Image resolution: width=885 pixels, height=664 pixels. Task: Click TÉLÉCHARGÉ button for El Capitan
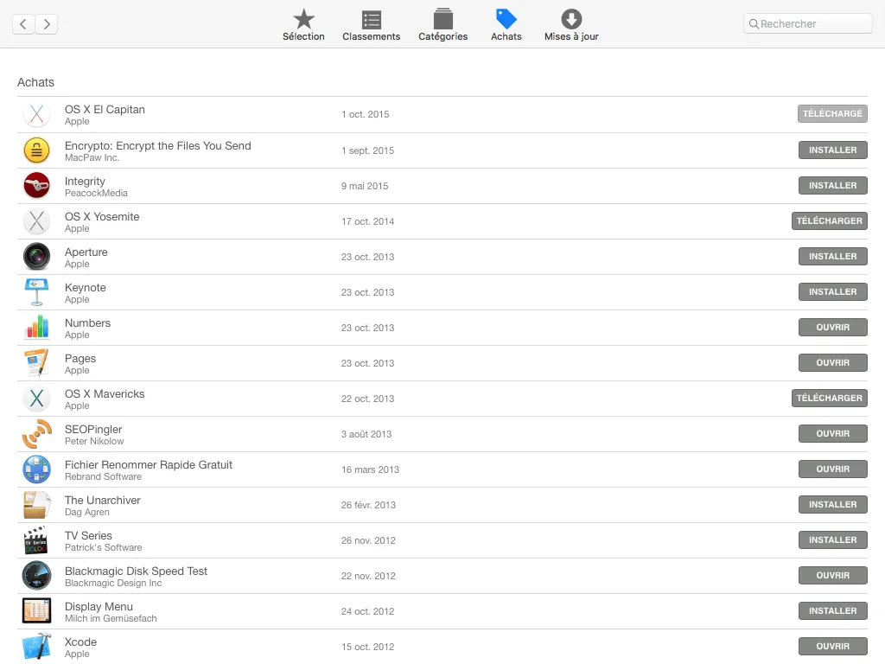(832, 114)
